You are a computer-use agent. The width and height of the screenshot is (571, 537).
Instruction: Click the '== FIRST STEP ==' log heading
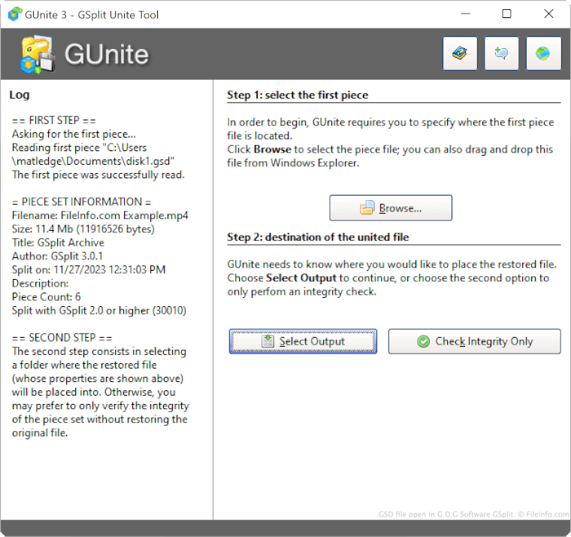point(54,120)
